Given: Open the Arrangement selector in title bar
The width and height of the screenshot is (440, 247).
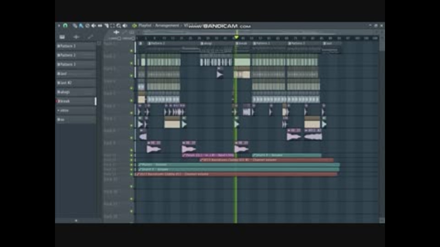Looking at the screenshot, I should [167, 26].
